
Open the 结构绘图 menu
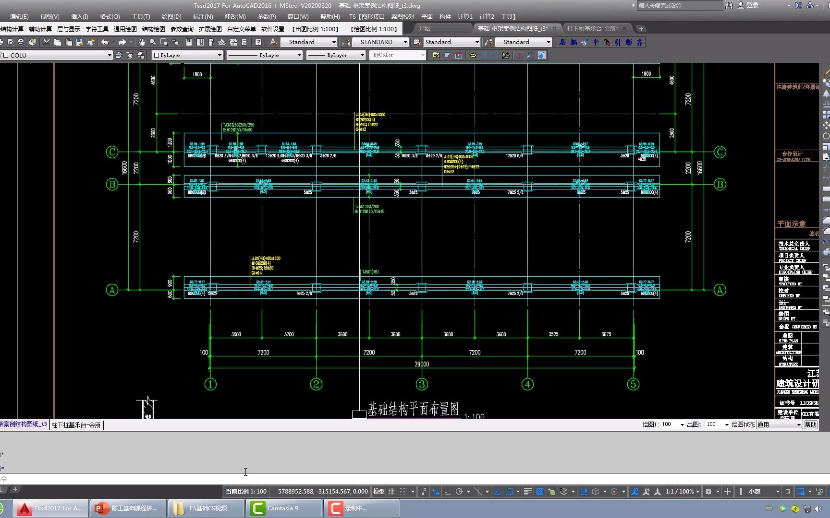tap(154, 29)
